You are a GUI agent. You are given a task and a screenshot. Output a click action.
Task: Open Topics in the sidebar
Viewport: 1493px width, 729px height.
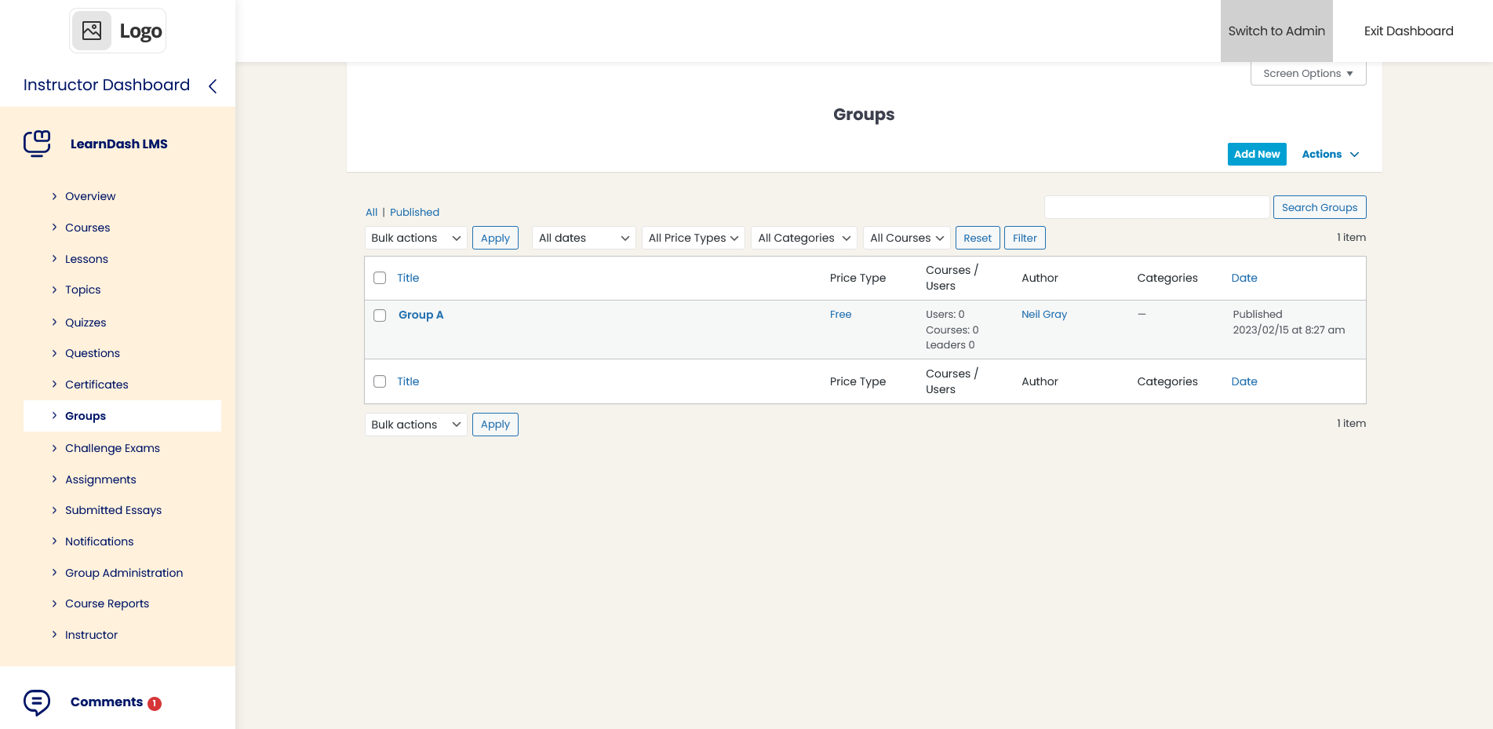click(x=83, y=290)
